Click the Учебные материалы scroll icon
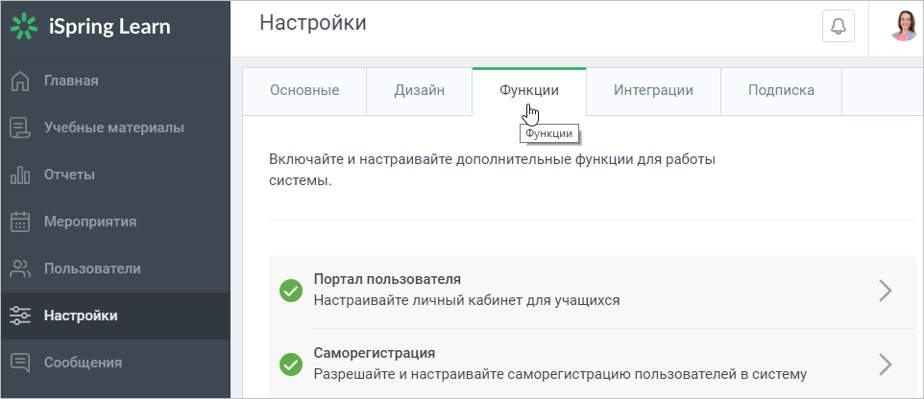The width and height of the screenshot is (924, 399). [20, 128]
